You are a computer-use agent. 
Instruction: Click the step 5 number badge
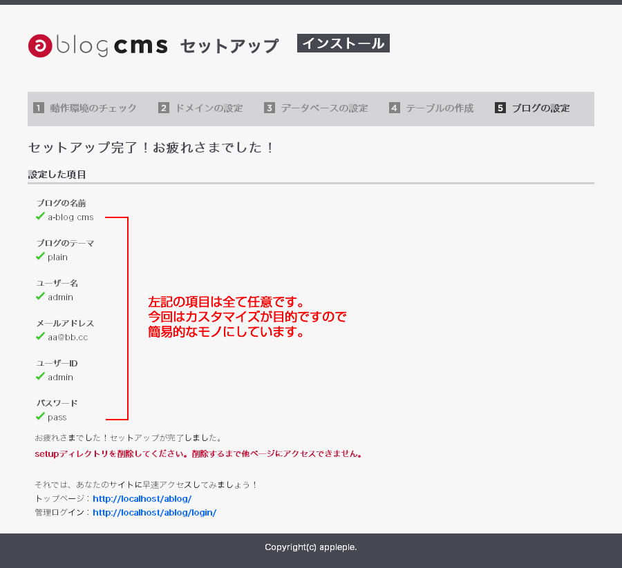tap(500, 108)
